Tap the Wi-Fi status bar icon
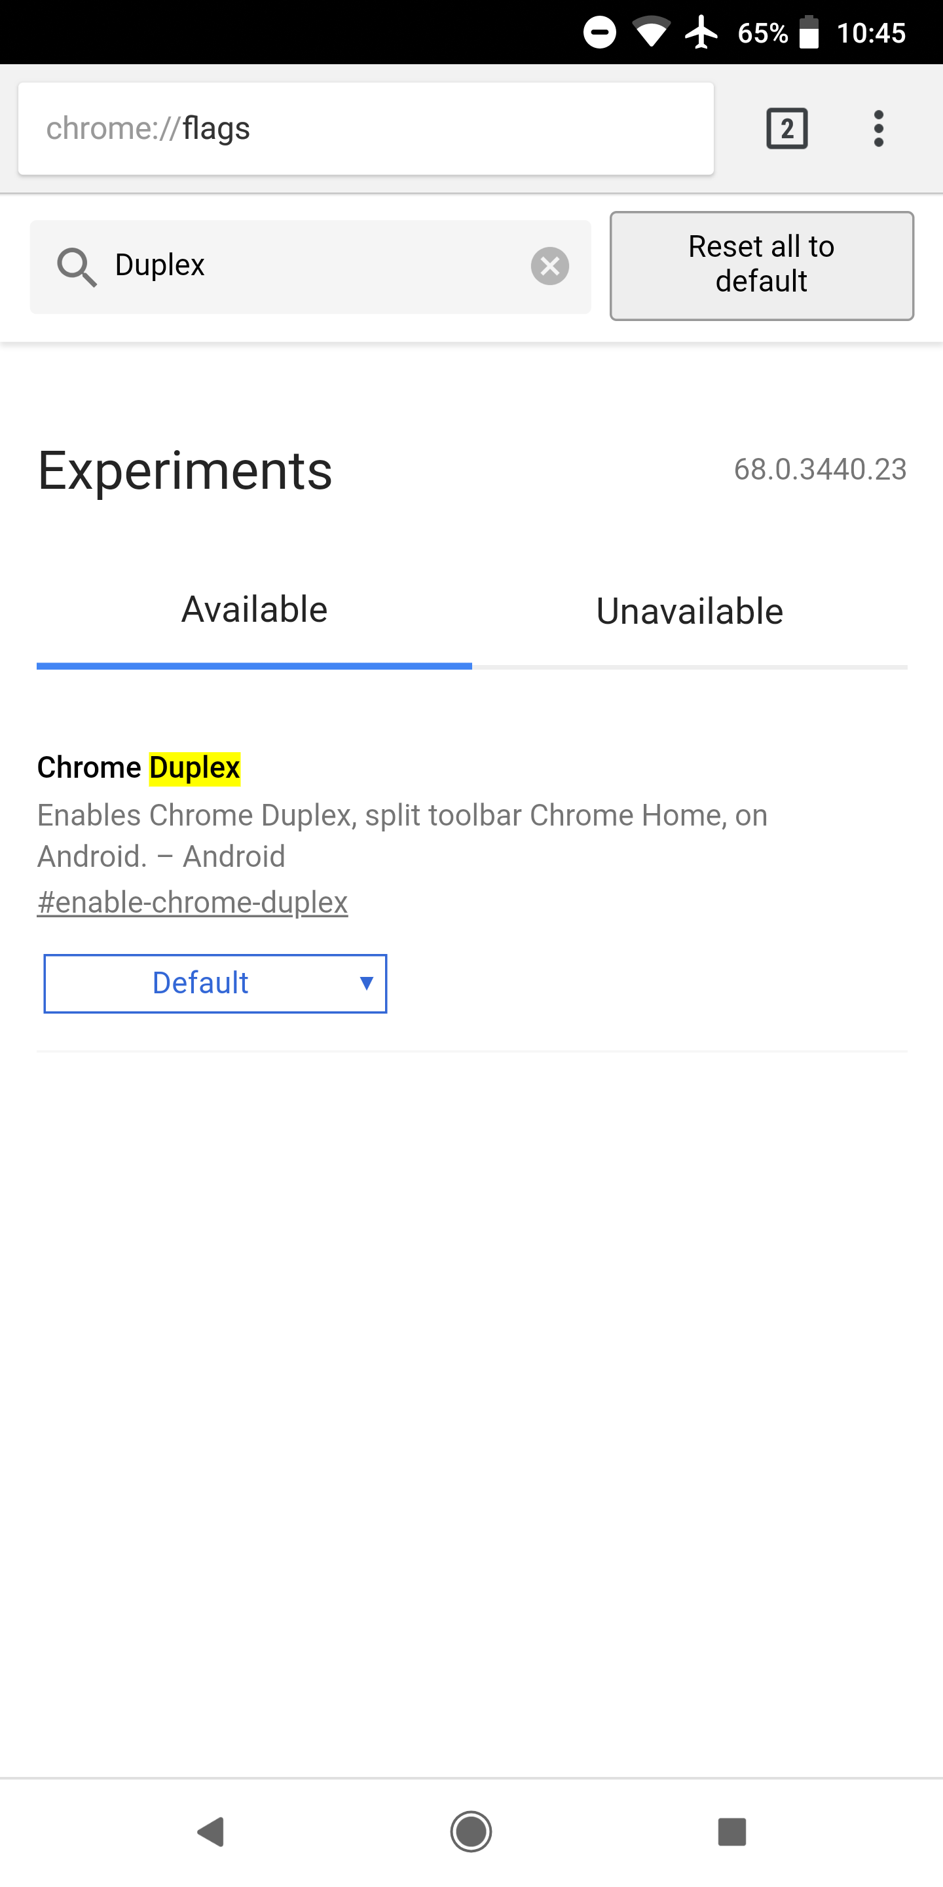Image resolution: width=943 pixels, height=1887 pixels. click(x=650, y=31)
